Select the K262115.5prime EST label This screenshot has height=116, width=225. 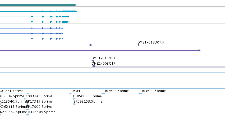[13, 107]
